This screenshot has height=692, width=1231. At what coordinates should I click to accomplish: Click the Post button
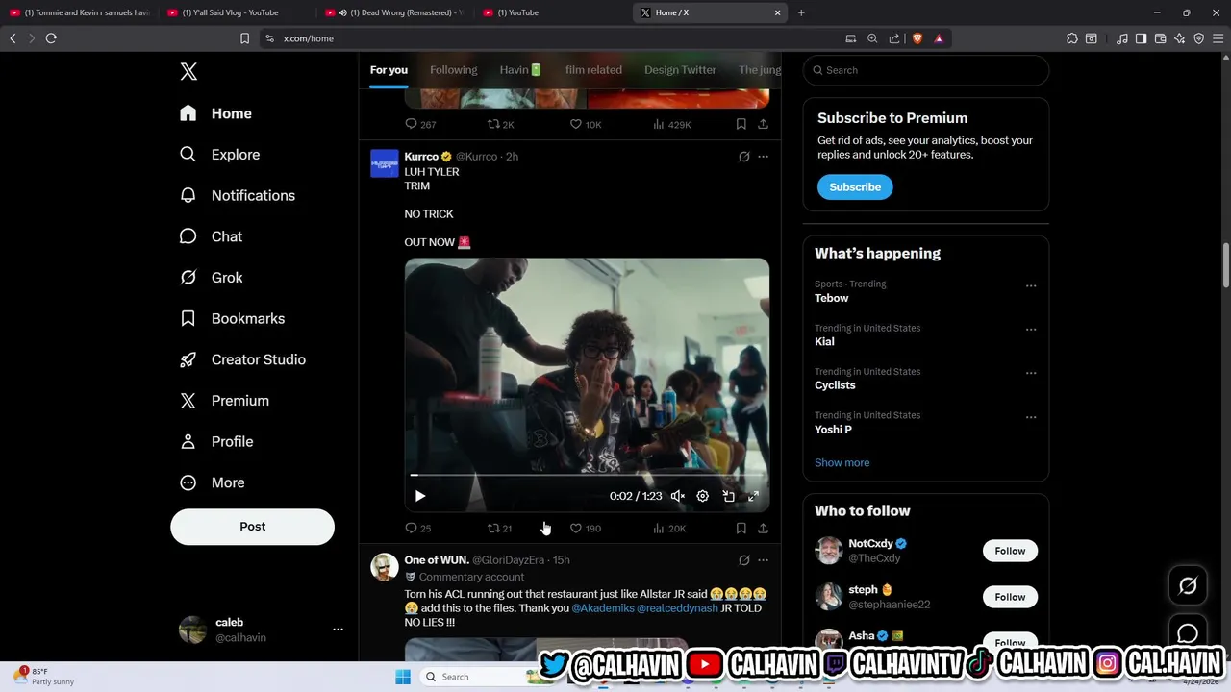[x=252, y=527]
